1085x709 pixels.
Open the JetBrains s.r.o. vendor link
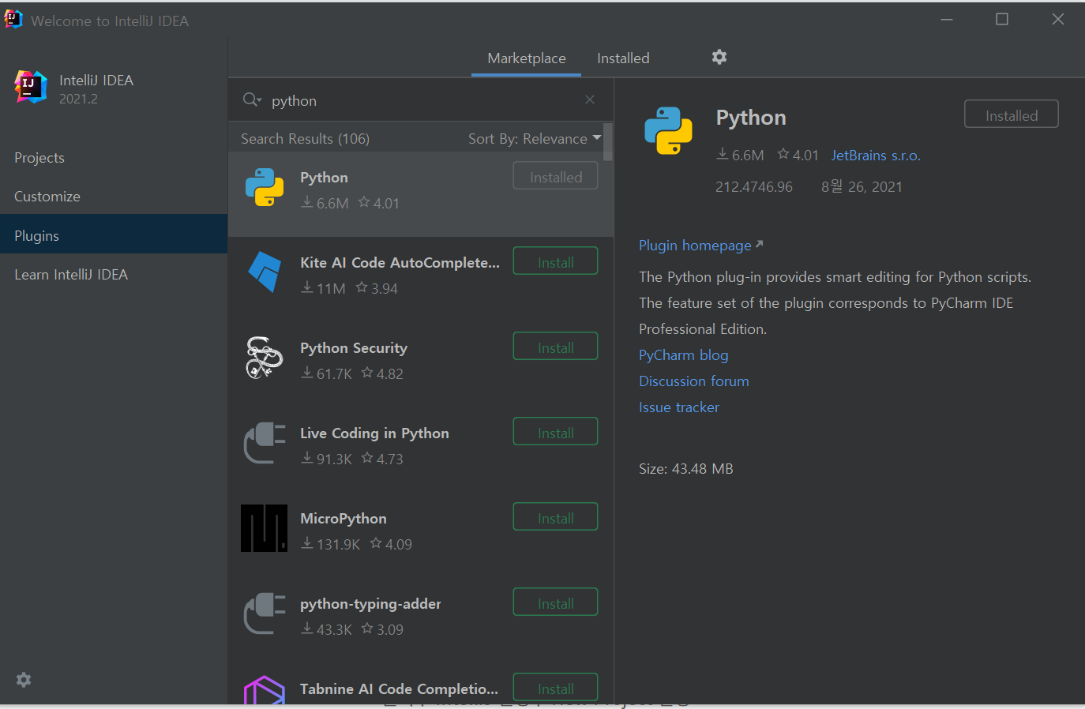[x=876, y=156]
